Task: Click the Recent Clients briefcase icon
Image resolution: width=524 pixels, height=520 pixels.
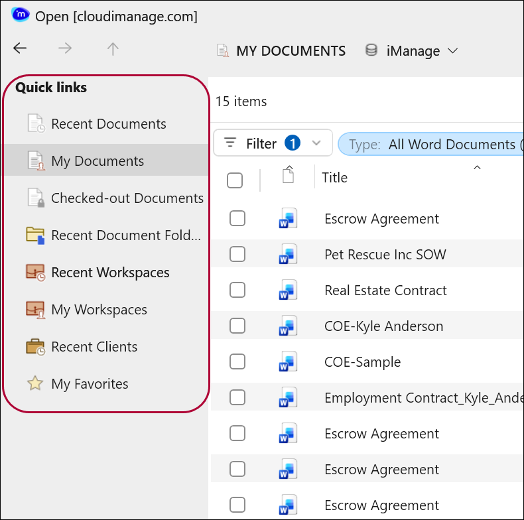Action: pos(35,348)
